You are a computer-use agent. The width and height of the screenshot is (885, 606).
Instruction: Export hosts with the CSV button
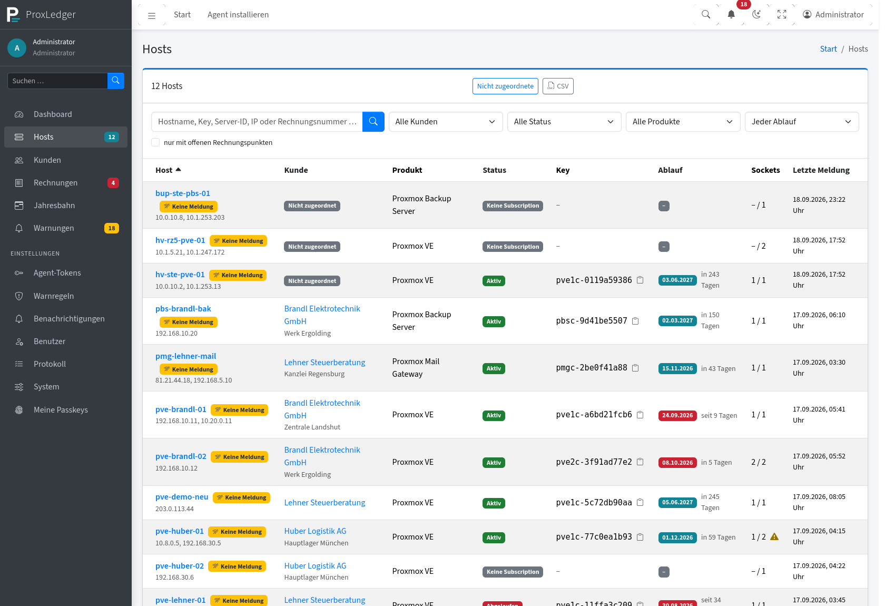(558, 86)
